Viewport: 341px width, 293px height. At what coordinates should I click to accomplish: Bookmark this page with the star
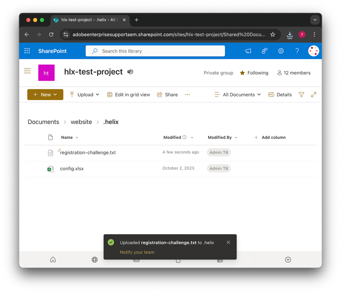tap(273, 35)
